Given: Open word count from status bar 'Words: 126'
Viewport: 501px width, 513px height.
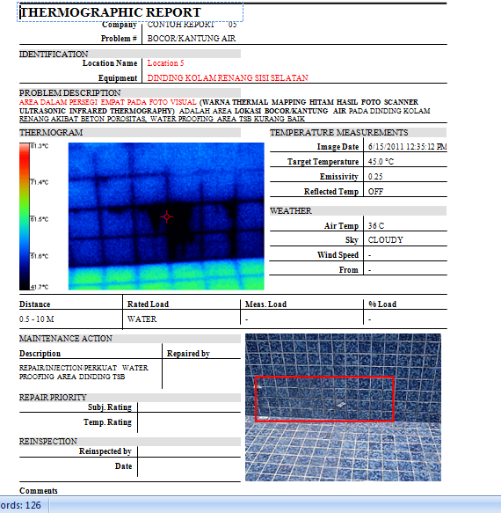Looking at the screenshot, I should click(20, 505).
